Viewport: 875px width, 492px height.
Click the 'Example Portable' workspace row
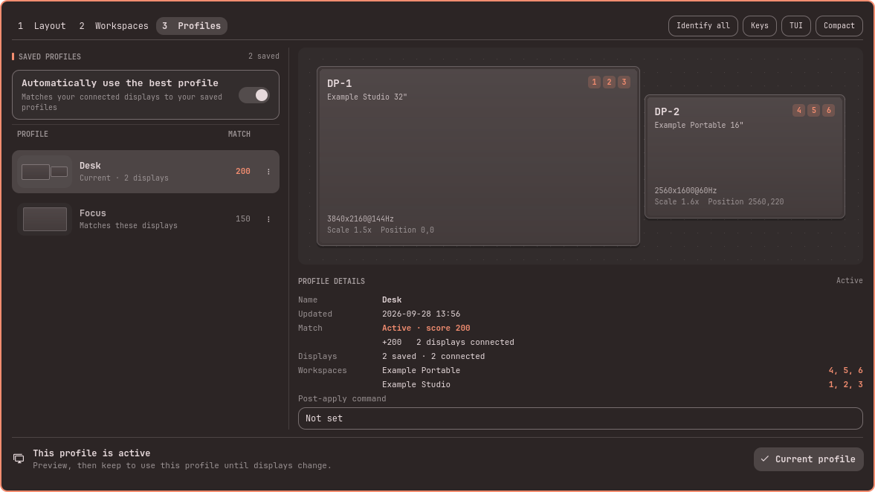[x=581, y=370]
